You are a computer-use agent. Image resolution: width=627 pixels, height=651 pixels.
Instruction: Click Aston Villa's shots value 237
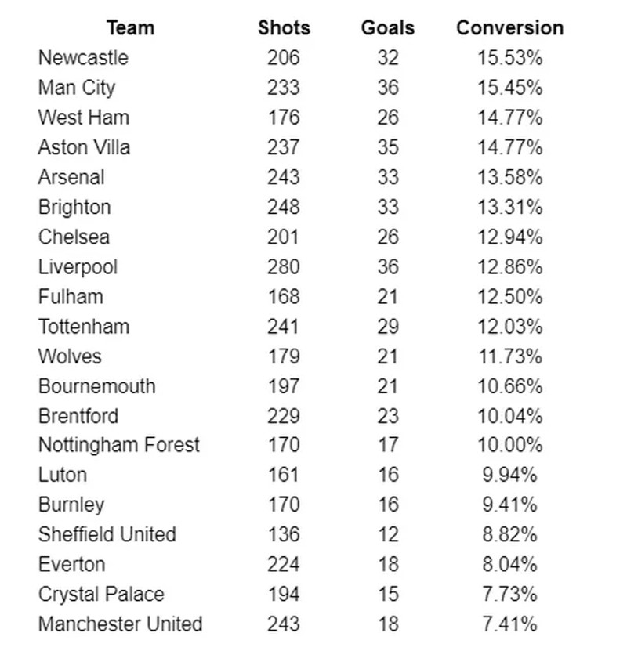click(x=283, y=147)
